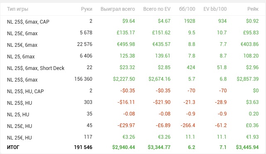Select the NL 25, HU row
Image resolution: width=266 pixels, height=154 pixels.
(133, 114)
